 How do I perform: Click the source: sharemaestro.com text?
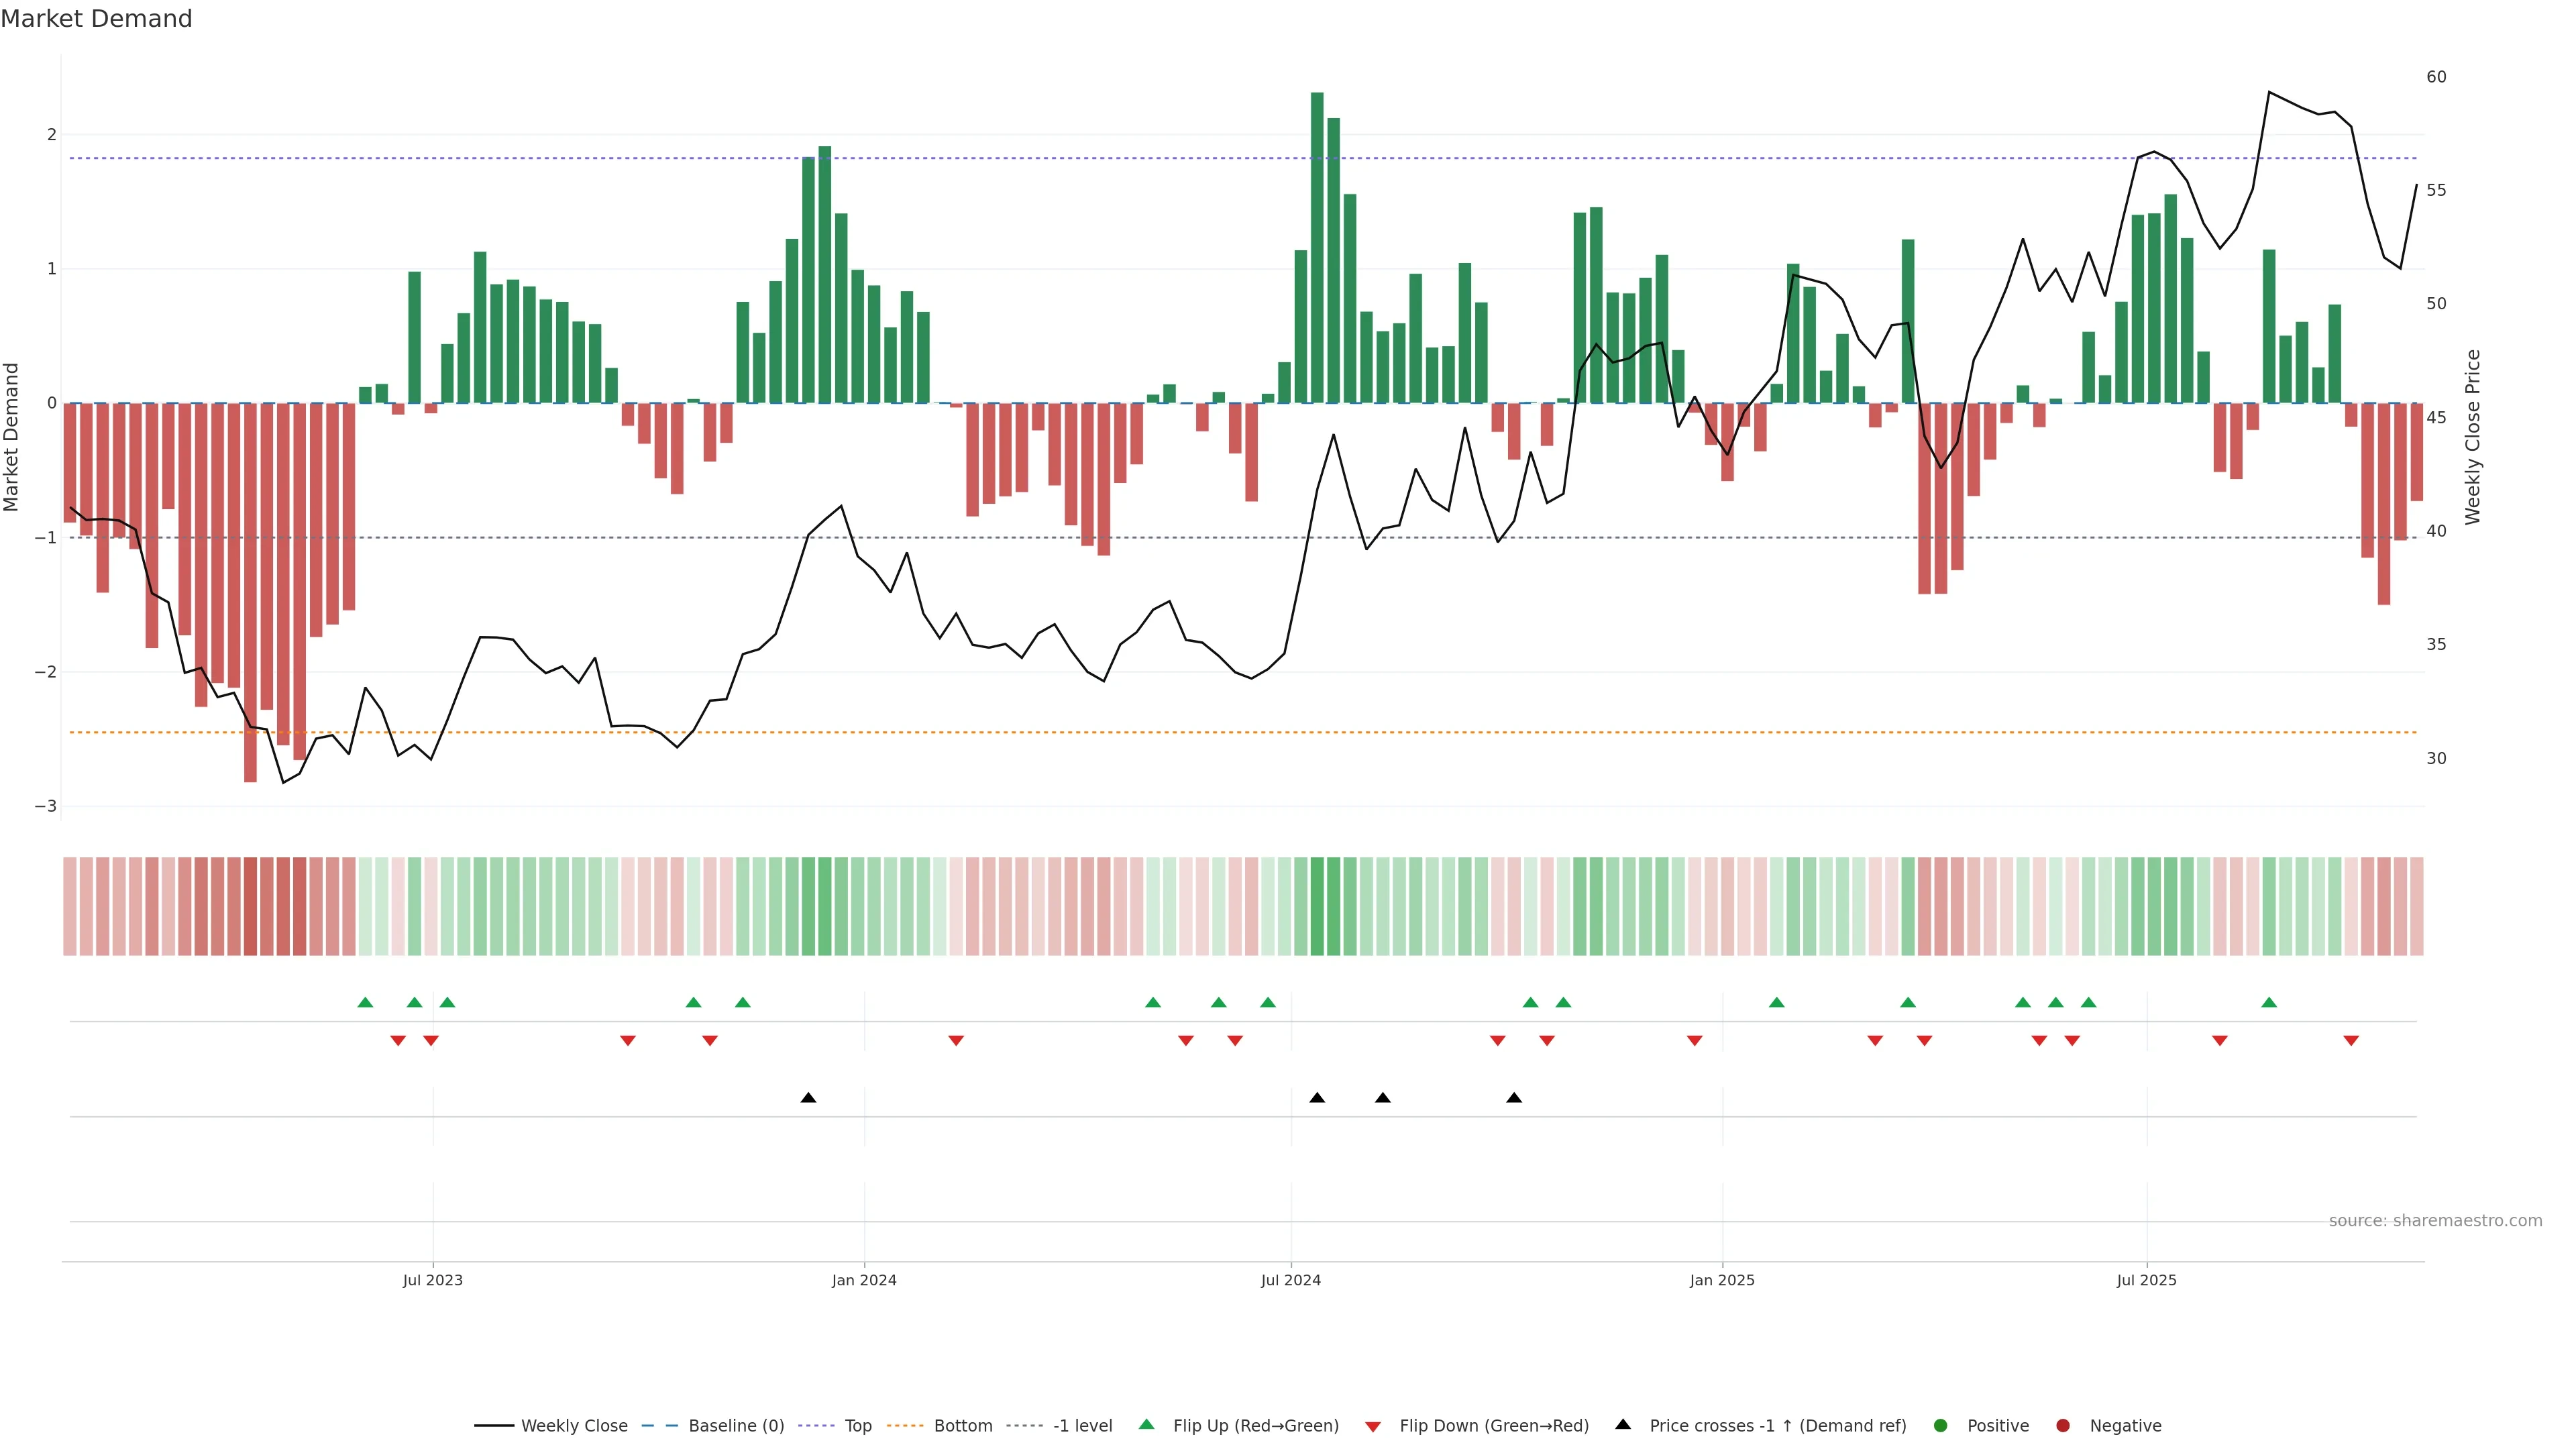(x=2435, y=1221)
